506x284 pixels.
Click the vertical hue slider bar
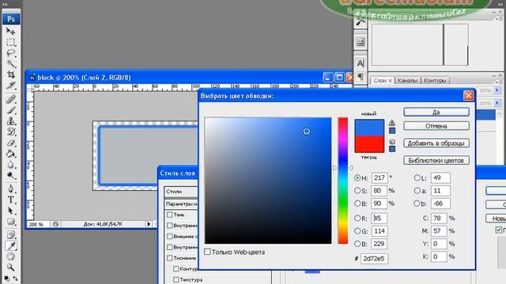click(342, 181)
